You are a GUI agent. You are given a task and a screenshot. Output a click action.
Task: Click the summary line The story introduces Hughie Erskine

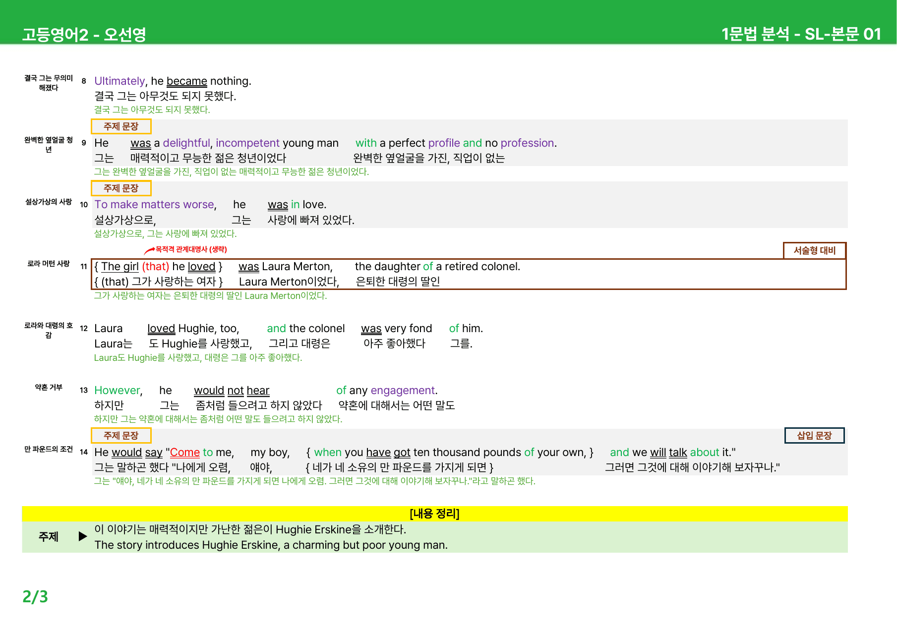[x=271, y=545]
